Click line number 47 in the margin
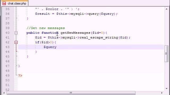Viewport: 170px width, 95px height. (7, 66)
